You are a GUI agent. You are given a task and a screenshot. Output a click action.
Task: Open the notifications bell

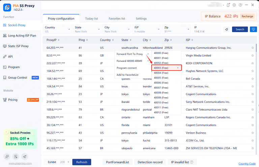[x=228, y=5]
